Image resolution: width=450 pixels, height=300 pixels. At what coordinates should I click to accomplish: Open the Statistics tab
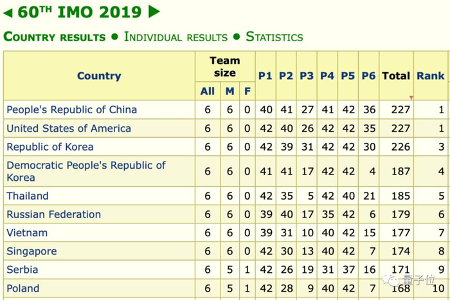click(274, 37)
